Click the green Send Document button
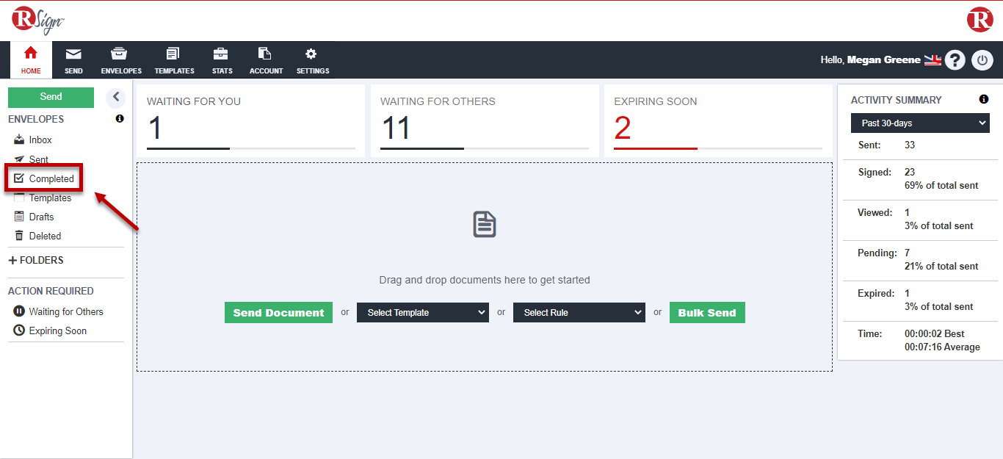 pyautogui.click(x=278, y=313)
